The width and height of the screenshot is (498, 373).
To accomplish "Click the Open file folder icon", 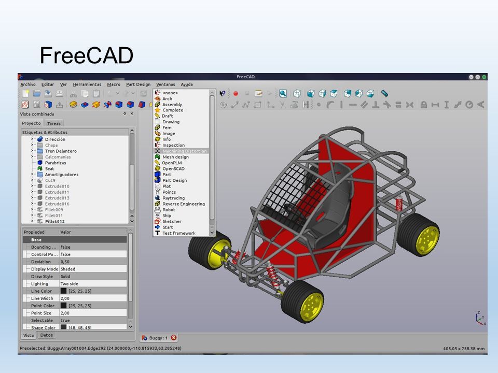I will pos(37,93).
